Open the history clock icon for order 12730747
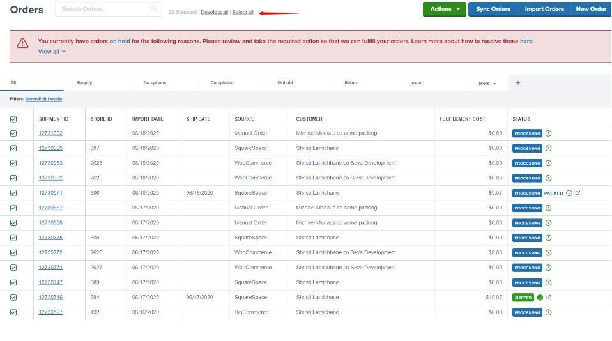 tap(548, 282)
